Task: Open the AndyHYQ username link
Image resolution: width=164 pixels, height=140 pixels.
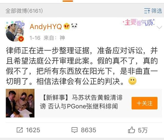Action: point(46,27)
